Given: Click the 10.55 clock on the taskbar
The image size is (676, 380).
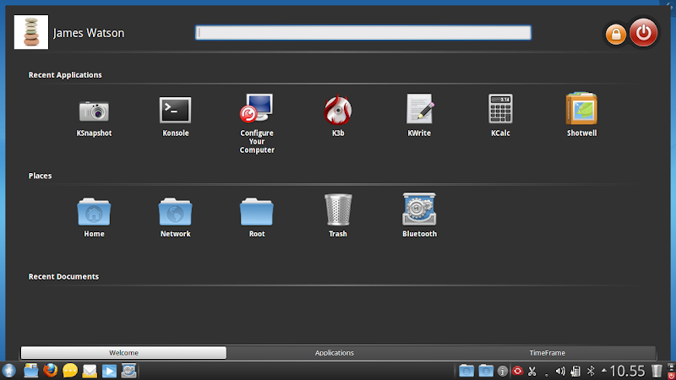Looking at the screenshot, I should click(x=627, y=371).
